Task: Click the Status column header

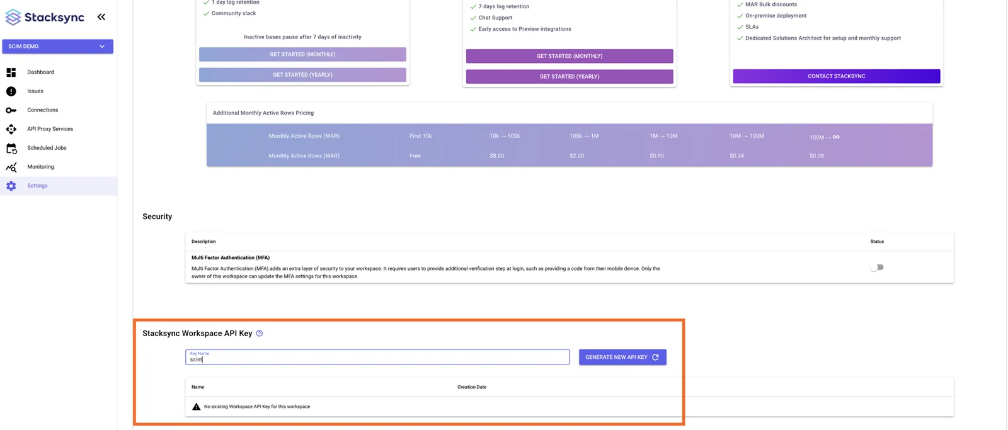Action: pos(877,242)
